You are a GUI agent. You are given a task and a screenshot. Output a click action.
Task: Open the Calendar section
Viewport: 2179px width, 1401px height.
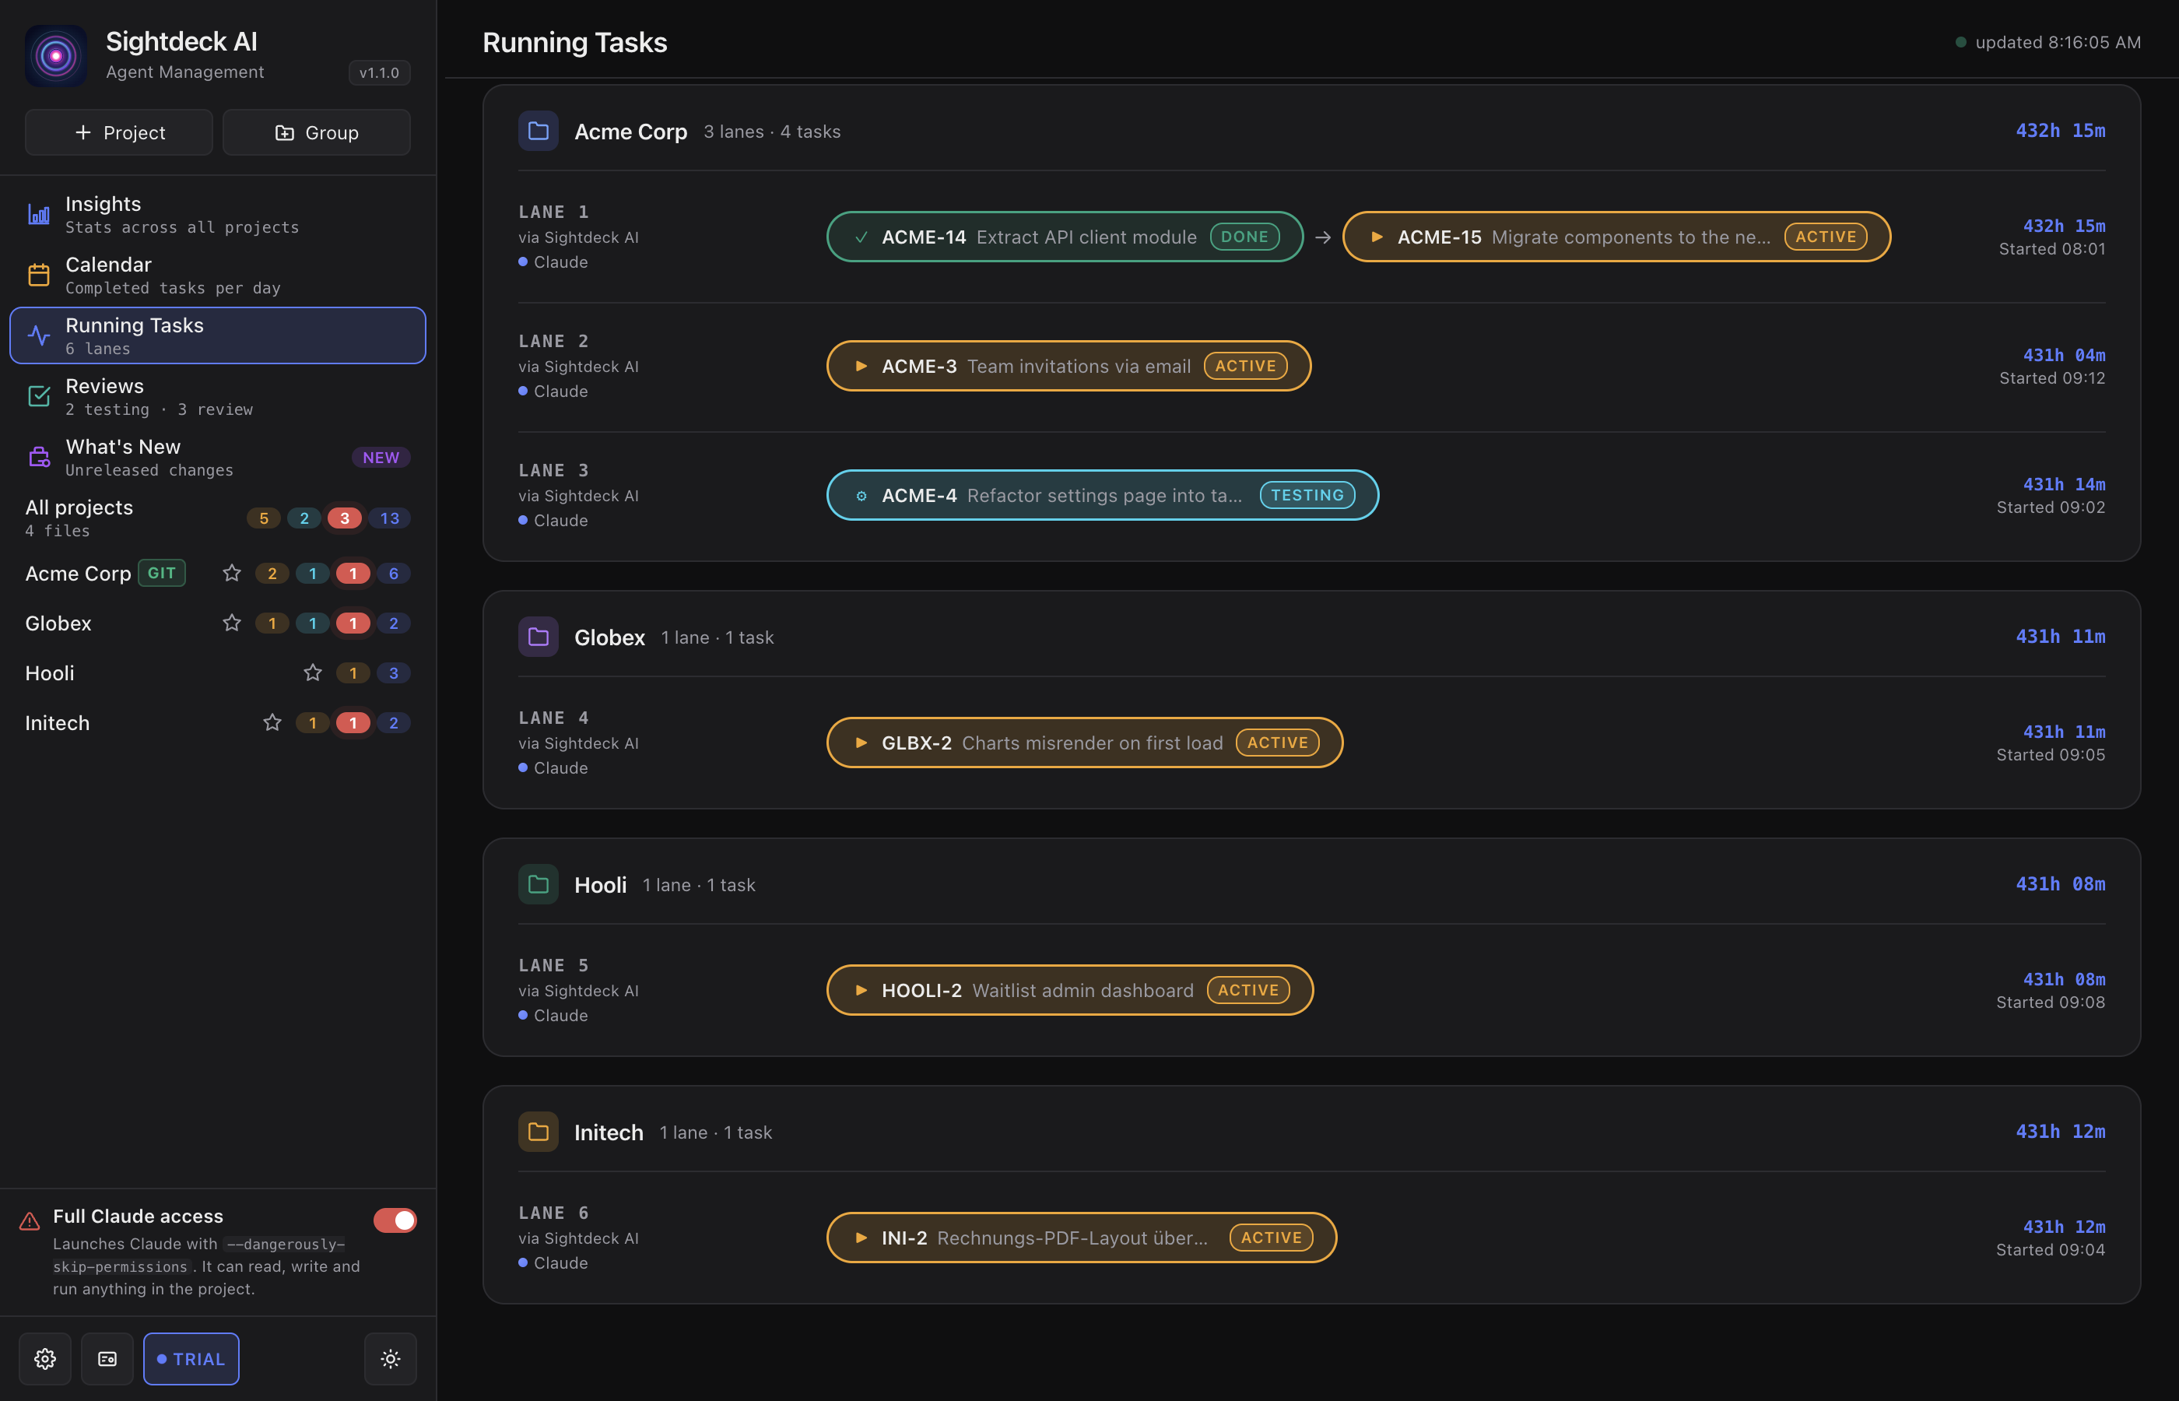218,275
